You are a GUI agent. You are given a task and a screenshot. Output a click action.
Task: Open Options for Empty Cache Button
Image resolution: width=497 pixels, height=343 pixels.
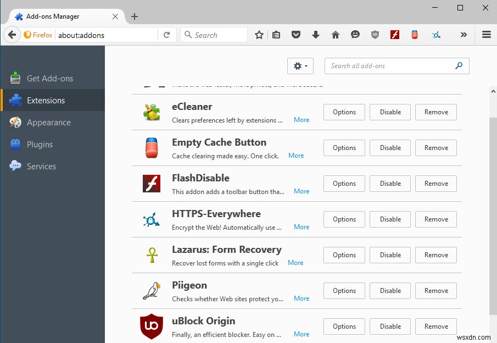344,147
